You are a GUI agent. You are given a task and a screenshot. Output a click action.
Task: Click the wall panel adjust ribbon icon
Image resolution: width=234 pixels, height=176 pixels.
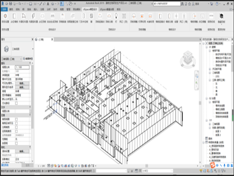point(194,16)
